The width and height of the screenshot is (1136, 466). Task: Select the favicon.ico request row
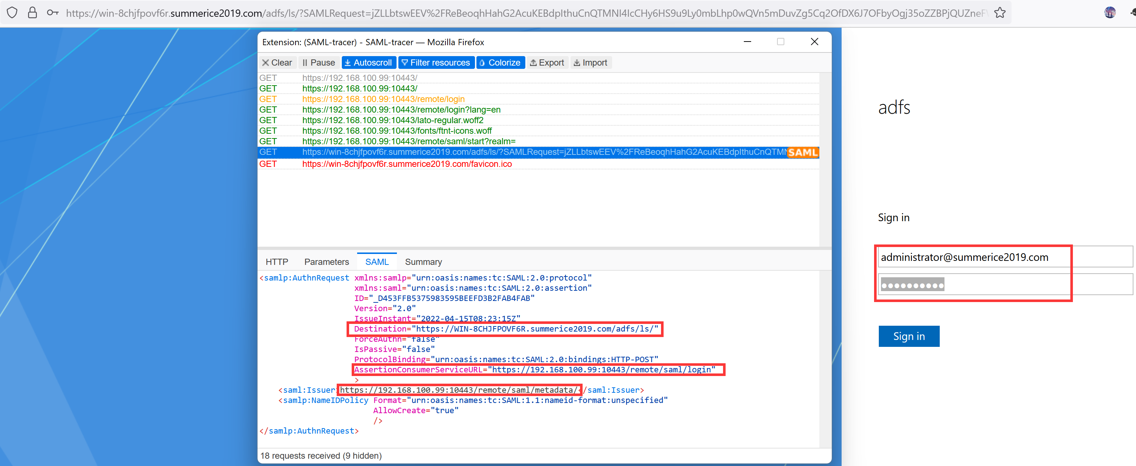point(407,164)
